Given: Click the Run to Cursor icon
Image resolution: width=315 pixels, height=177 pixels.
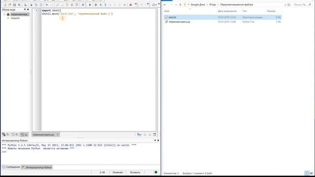Looking at the screenshot, I should [x=100, y=4].
